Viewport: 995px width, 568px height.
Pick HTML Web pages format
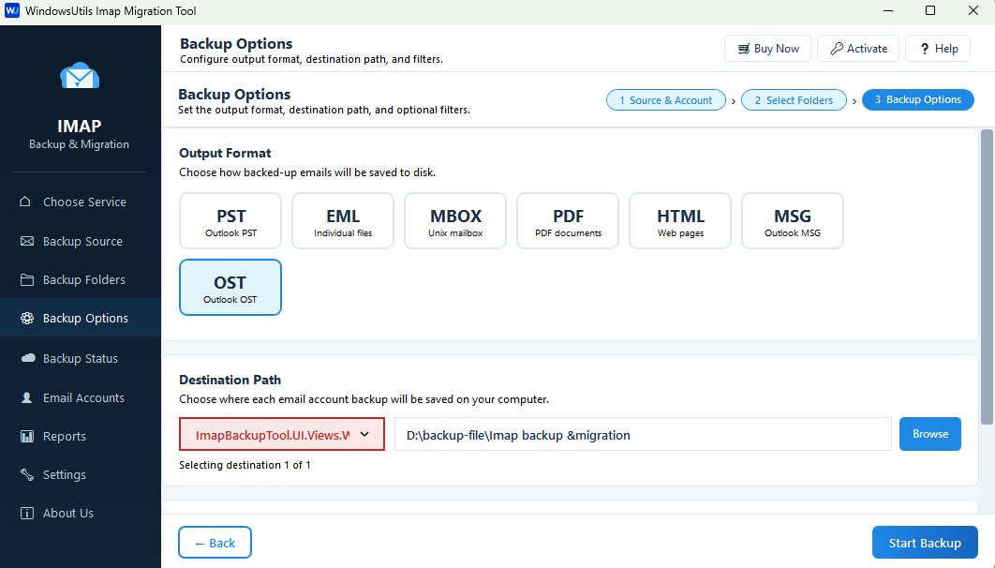click(x=680, y=221)
